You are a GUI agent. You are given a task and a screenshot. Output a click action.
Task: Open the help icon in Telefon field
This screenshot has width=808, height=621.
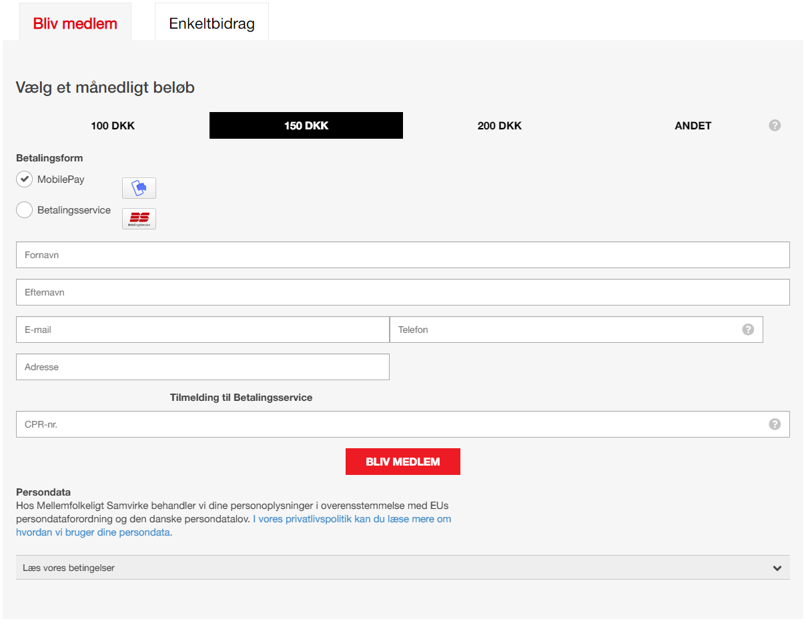tap(748, 330)
